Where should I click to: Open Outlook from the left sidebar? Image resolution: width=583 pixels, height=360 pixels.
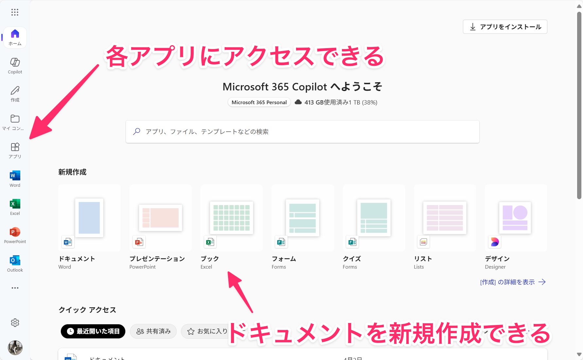14,263
